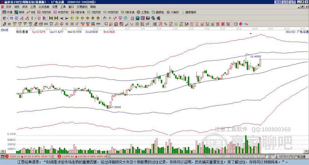Click the 日K线 chart period label

tap(5, 30)
